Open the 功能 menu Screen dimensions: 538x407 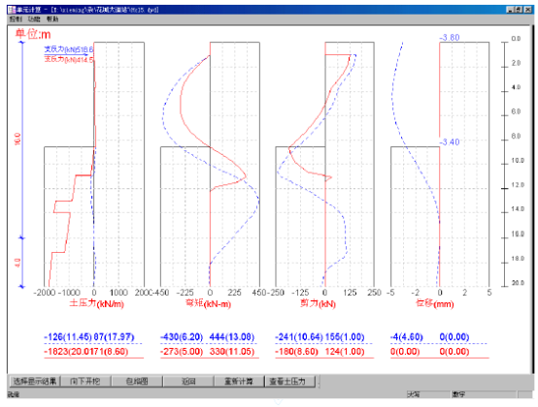34,19
